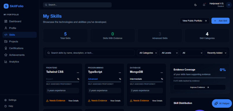233x111 pixels.
Task: Open Achievements page
Action: [x=20, y=55]
